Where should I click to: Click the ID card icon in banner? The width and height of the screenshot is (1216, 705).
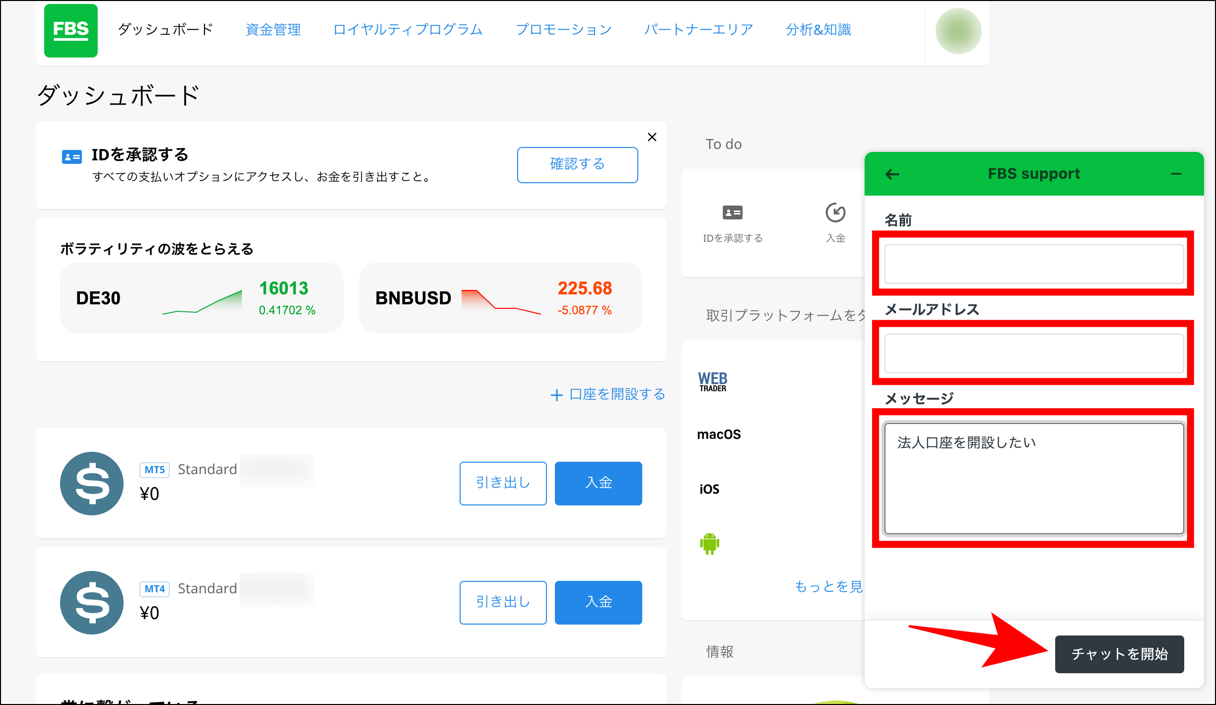click(72, 157)
